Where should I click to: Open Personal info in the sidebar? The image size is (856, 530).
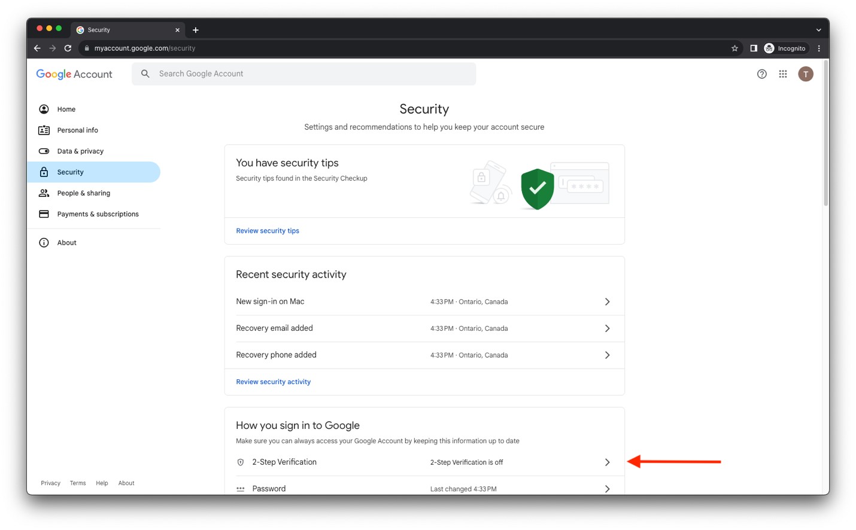pyautogui.click(x=93, y=130)
